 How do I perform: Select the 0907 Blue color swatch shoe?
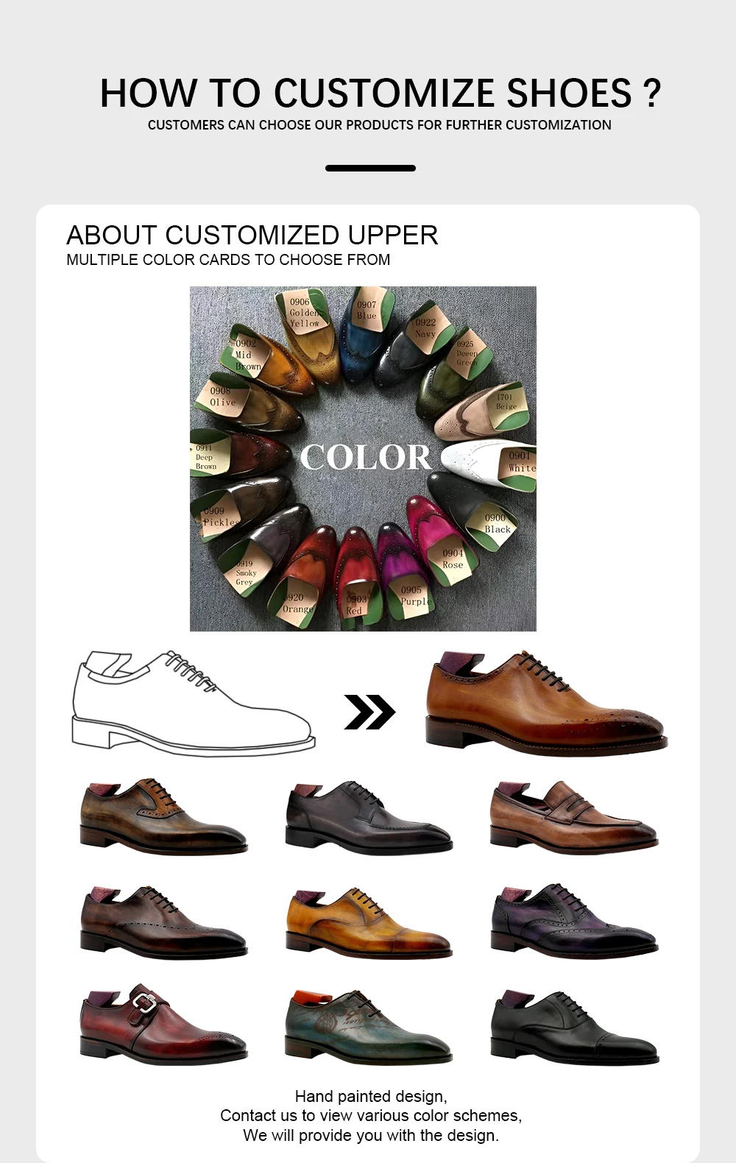pyautogui.click(x=363, y=335)
